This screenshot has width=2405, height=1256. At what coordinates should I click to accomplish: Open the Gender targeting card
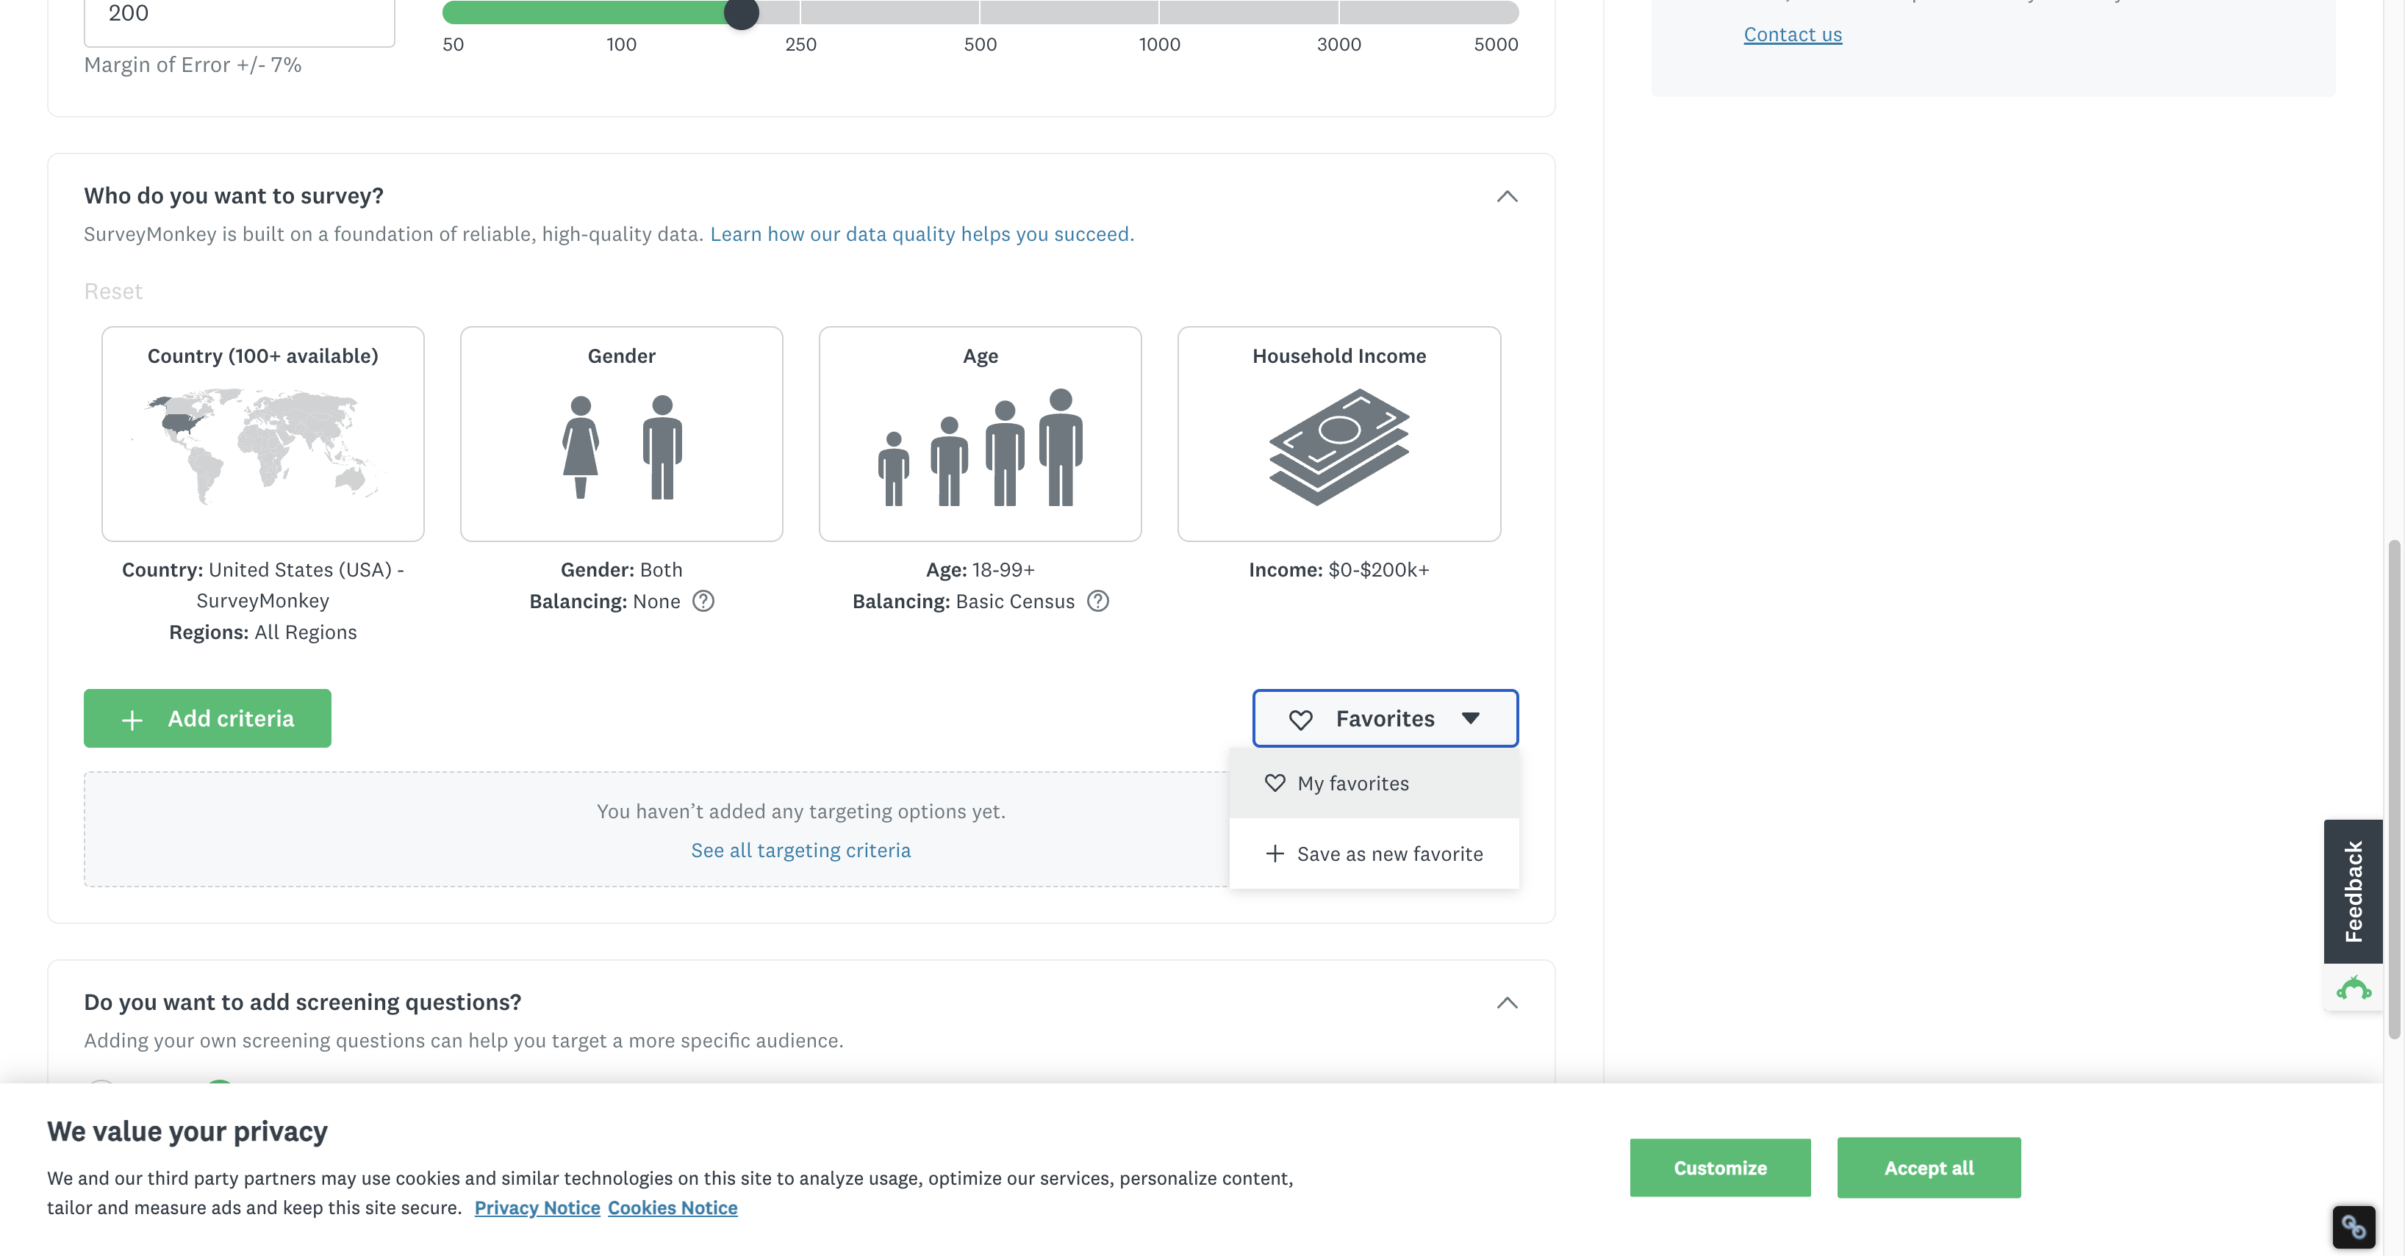click(x=621, y=433)
